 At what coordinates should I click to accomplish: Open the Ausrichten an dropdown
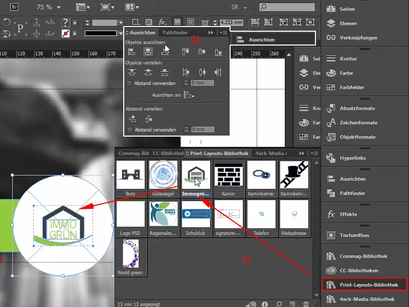(189, 95)
